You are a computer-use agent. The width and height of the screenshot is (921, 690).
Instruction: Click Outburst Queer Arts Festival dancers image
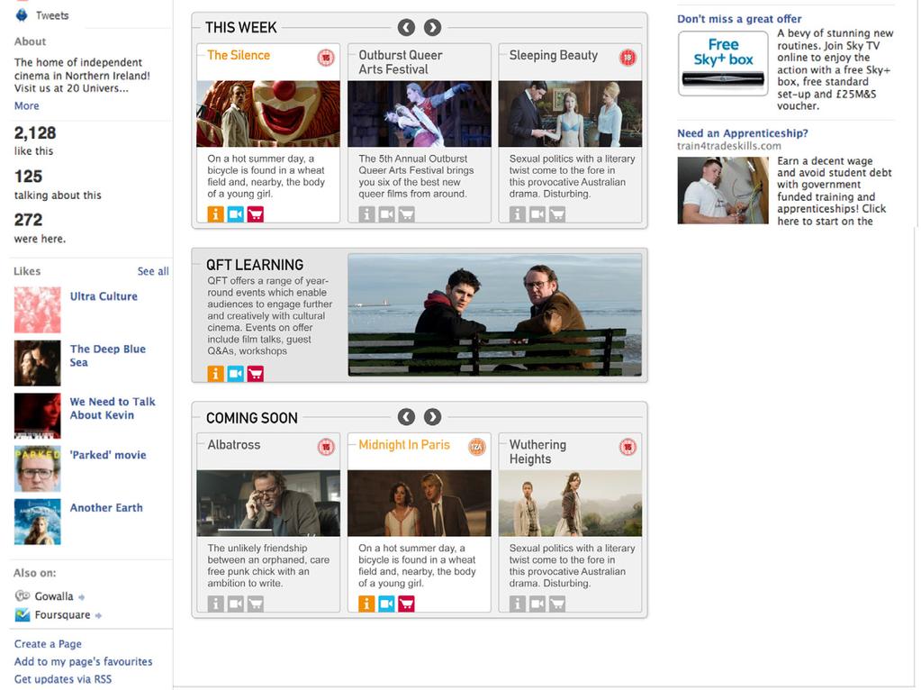coord(420,114)
